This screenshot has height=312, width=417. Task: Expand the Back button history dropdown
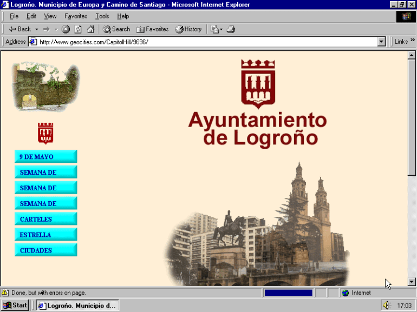[x=37, y=29]
